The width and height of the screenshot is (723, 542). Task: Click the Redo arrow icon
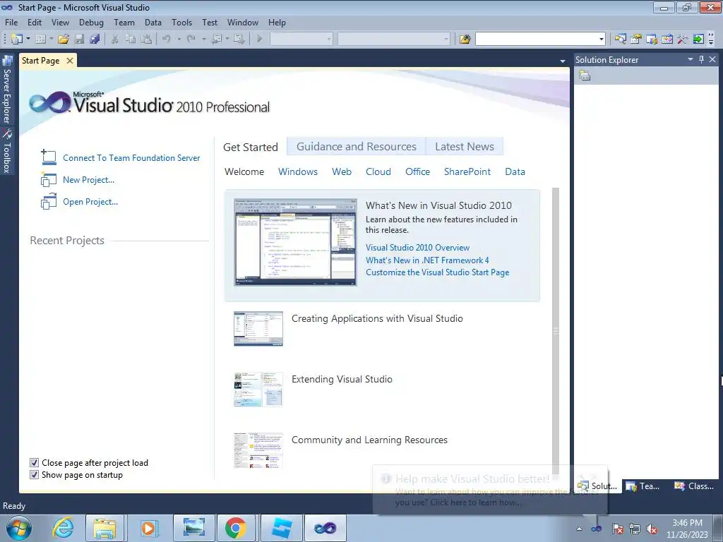click(191, 40)
